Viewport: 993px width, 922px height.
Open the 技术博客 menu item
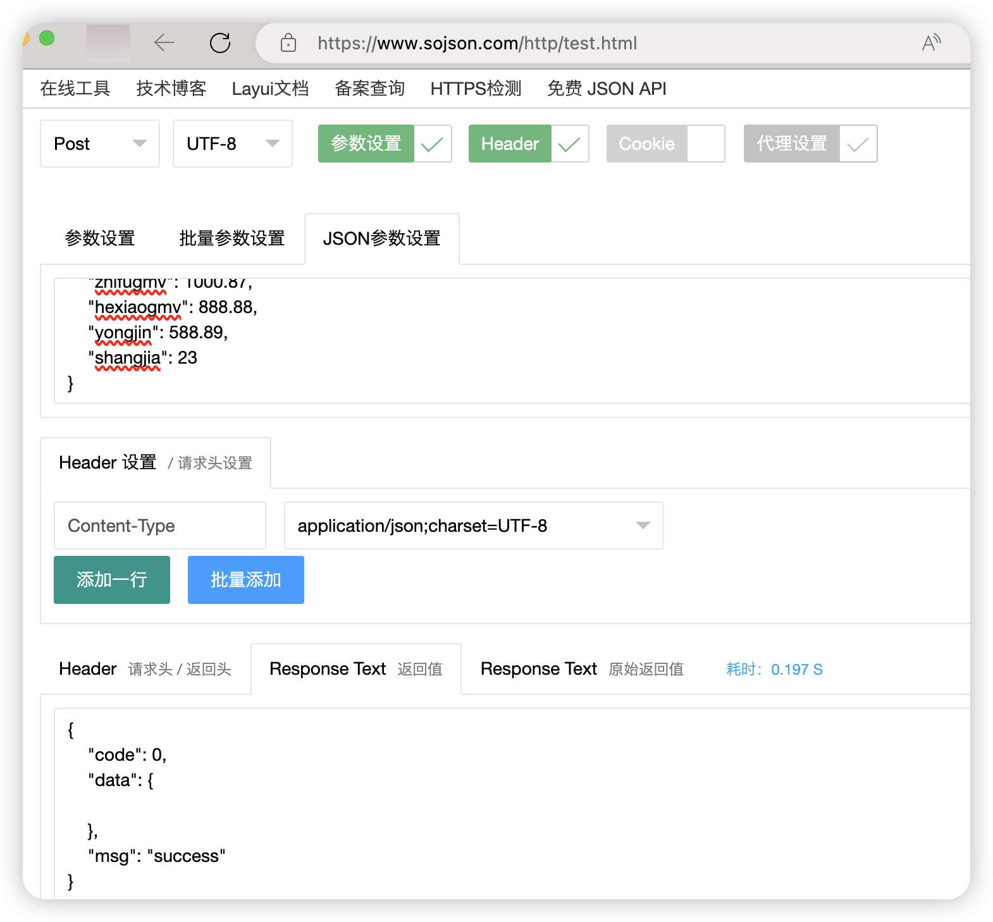coord(171,89)
